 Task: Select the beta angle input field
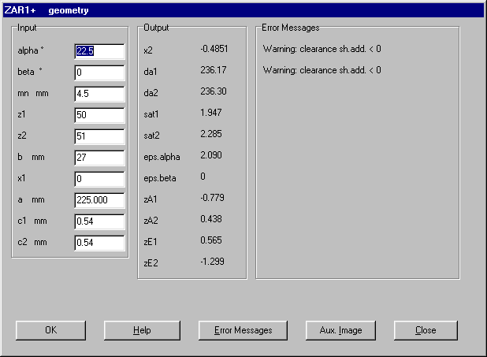click(x=99, y=73)
